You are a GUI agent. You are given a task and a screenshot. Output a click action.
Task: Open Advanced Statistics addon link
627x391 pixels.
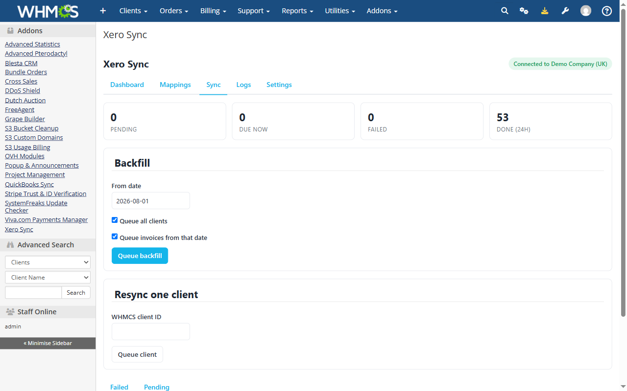[32, 44]
